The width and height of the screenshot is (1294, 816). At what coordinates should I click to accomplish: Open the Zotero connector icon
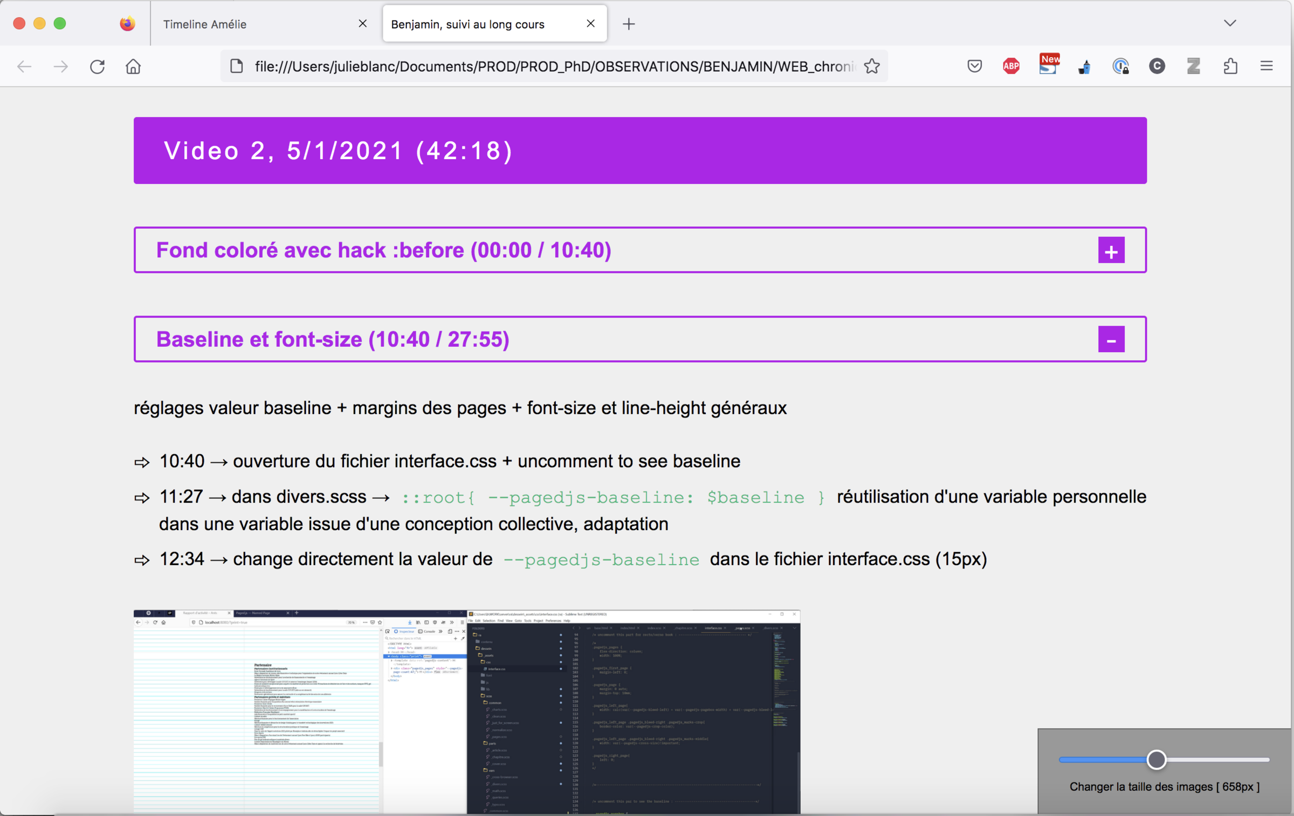[x=1193, y=66]
